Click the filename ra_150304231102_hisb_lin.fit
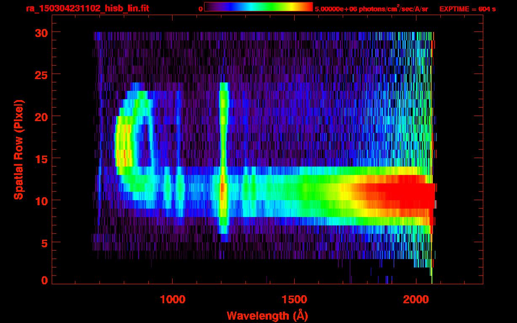The height and width of the screenshot is (323, 517). point(88,8)
